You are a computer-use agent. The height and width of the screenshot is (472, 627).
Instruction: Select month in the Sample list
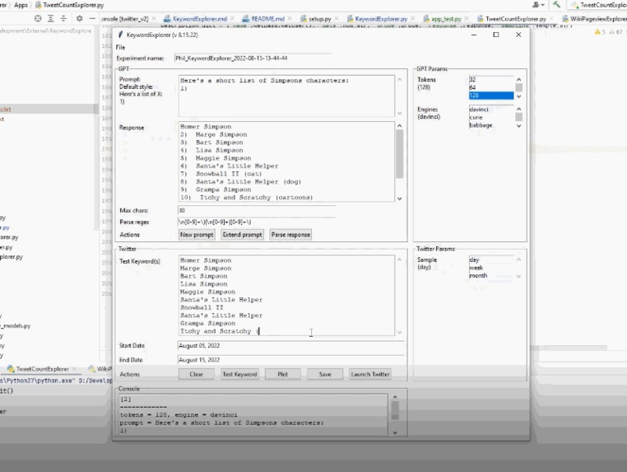491,275
